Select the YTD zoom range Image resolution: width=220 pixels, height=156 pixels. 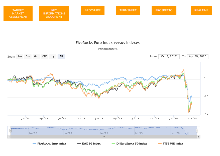pyautogui.click(x=45, y=57)
